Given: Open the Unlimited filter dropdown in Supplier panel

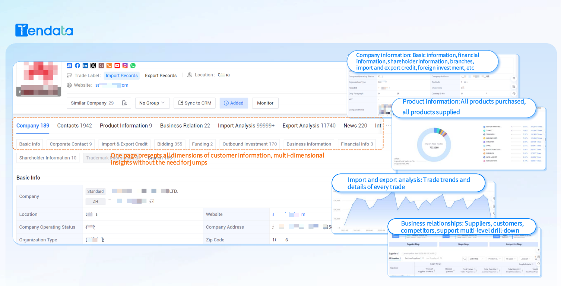Looking at the screenshot, I should click(x=476, y=258).
